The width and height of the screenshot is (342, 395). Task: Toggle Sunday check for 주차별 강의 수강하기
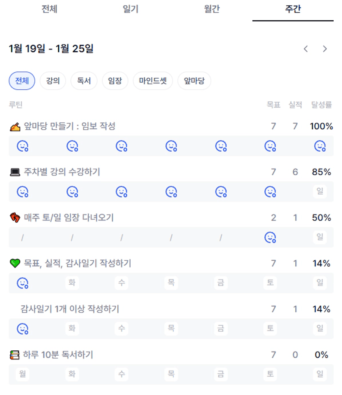click(x=320, y=192)
